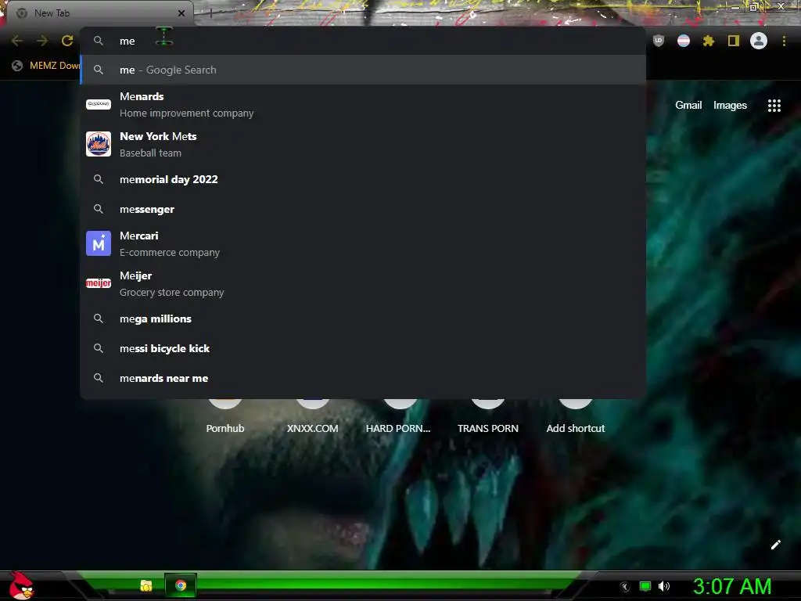
Task: Reload the page with the refresh icon
Action: pos(67,41)
